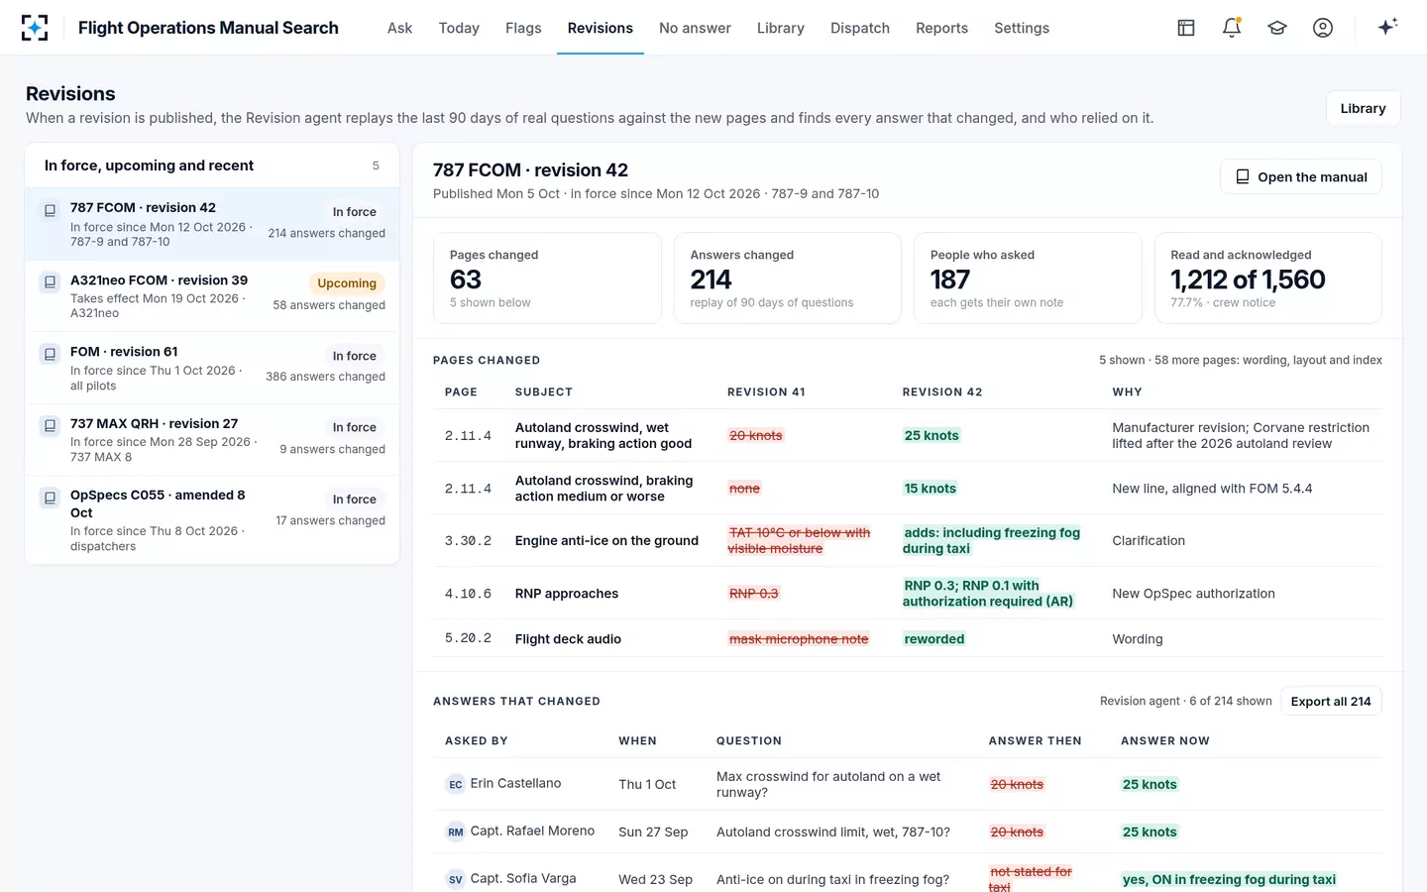The width and height of the screenshot is (1427, 892).
Task: Open the notifications bell
Action: 1232,28
